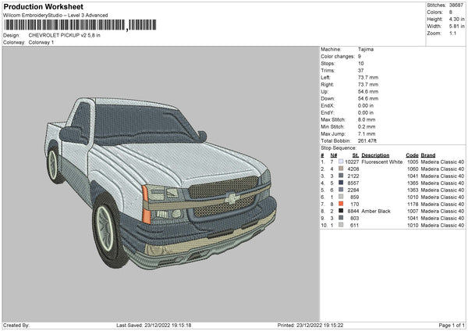Click the Left label
Viewport: 468px width, 331px height.
tap(325, 77)
